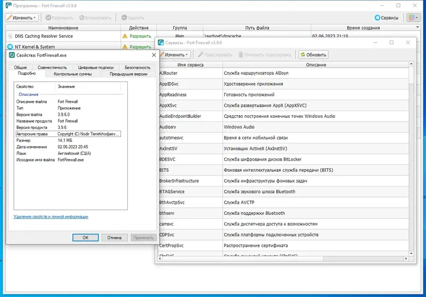Screen dimensions: 426x297
Task: Click Применить in the properties dialog
Action: (143, 237)
